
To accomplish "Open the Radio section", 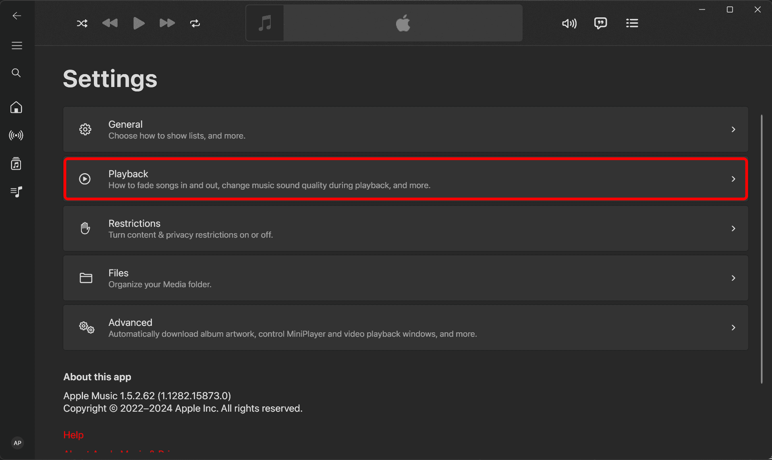I will point(16,135).
